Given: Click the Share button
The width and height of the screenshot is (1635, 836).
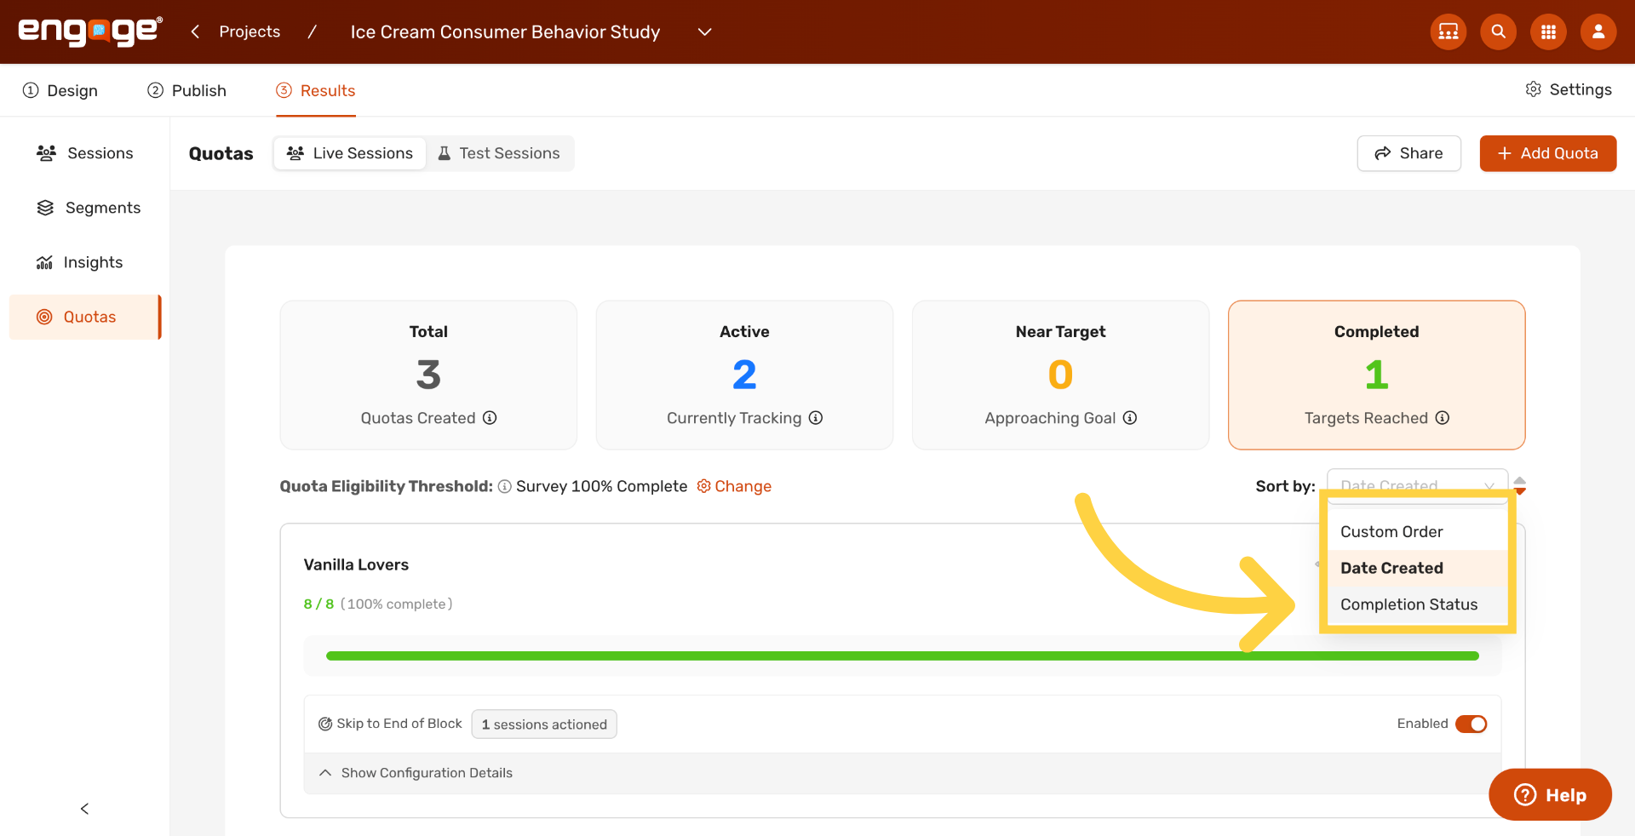Looking at the screenshot, I should [1408, 153].
